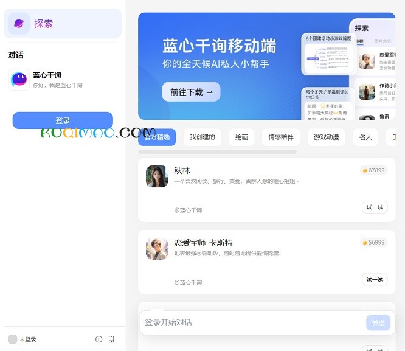Click the coin icon beside 56999

tap(365, 243)
